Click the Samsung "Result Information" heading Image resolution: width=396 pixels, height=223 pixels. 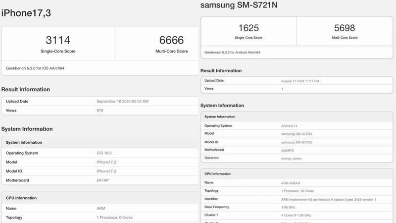tap(221, 70)
